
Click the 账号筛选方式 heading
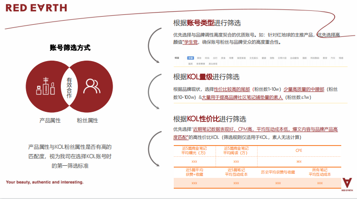point(70,48)
